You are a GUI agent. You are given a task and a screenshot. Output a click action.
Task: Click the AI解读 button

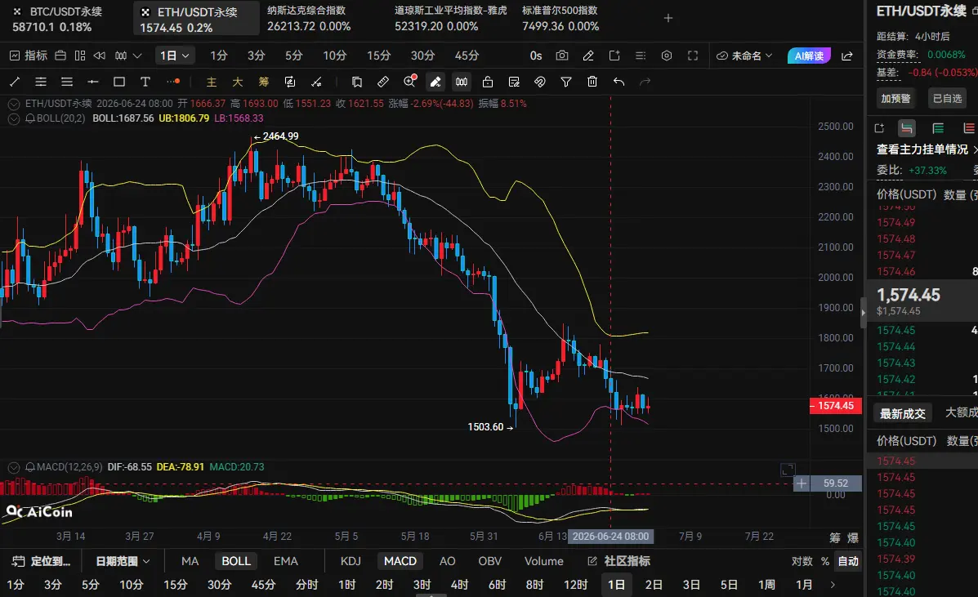[809, 56]
